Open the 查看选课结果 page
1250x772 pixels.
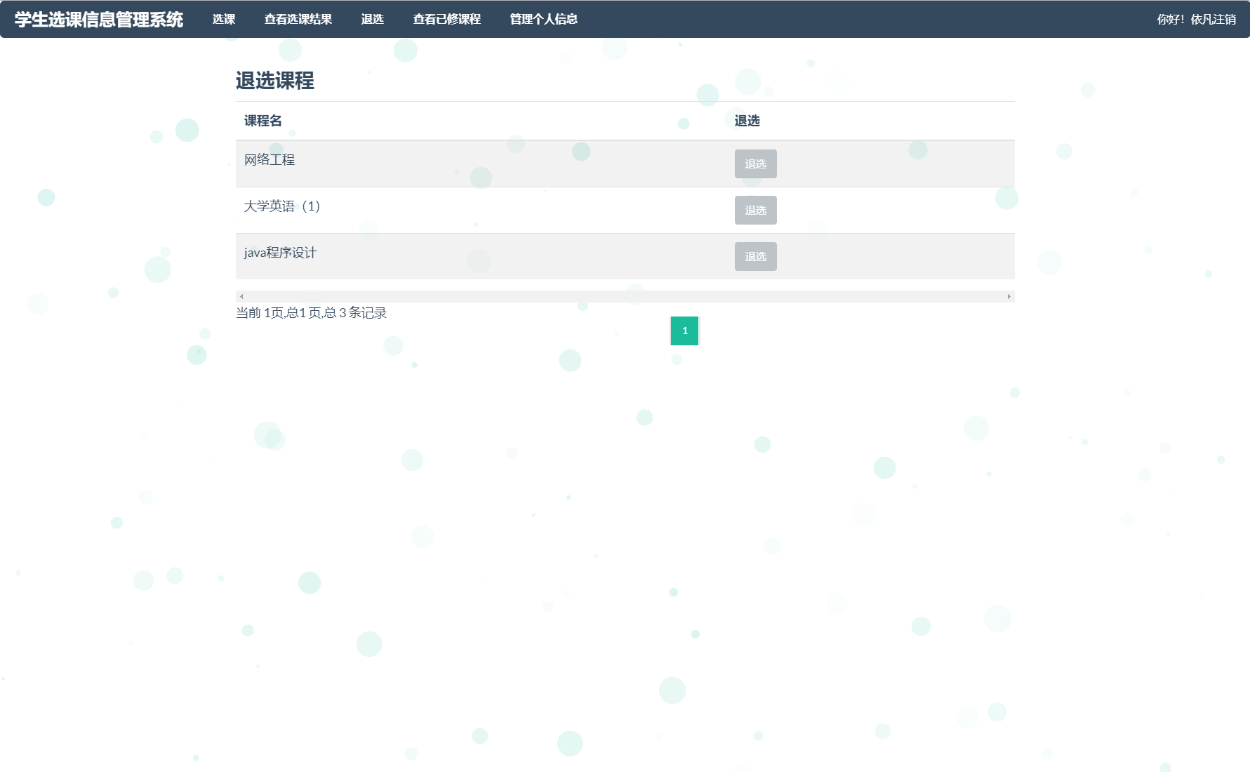point(298,19)
